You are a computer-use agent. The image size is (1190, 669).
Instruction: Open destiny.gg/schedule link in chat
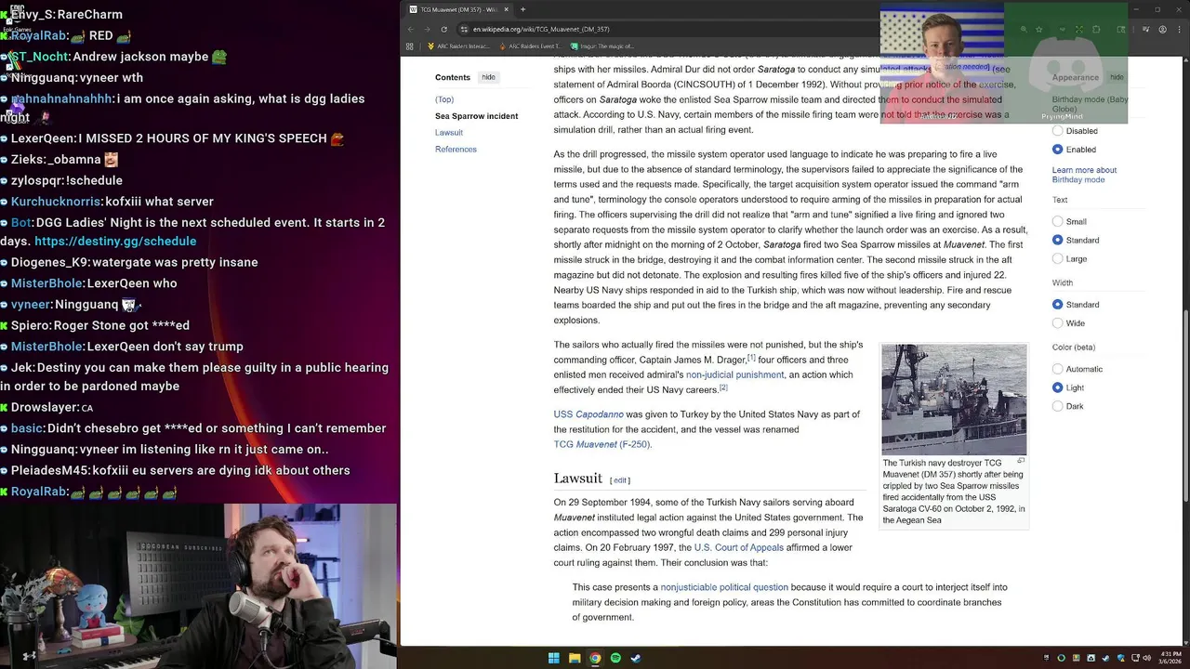115,241
